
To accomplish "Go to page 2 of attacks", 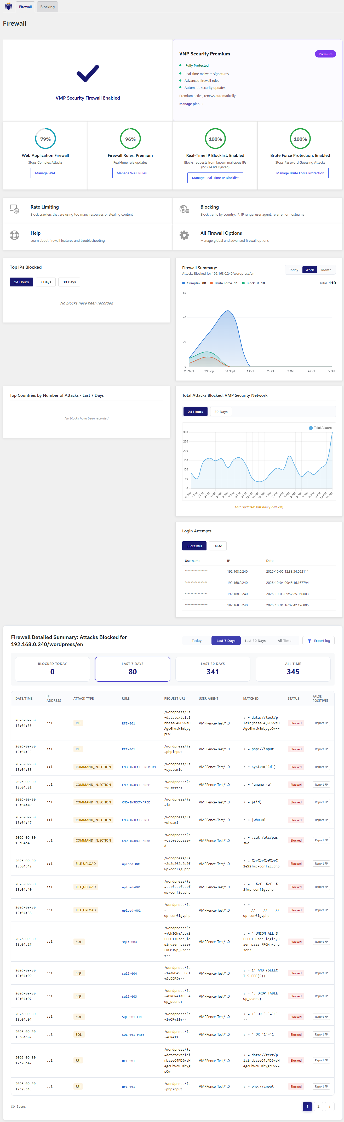I will [x=318, y=1106].
